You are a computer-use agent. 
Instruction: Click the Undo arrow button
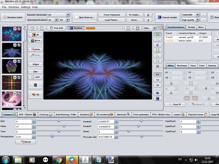click(x=36, y=50)
